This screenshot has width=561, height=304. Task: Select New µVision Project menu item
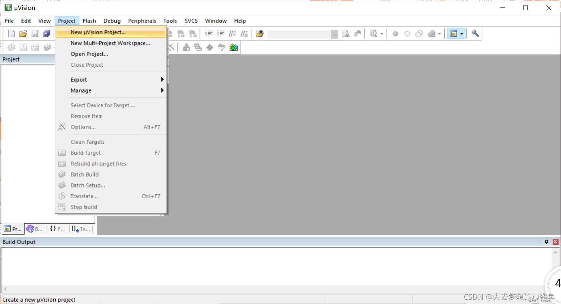[111, 32]
